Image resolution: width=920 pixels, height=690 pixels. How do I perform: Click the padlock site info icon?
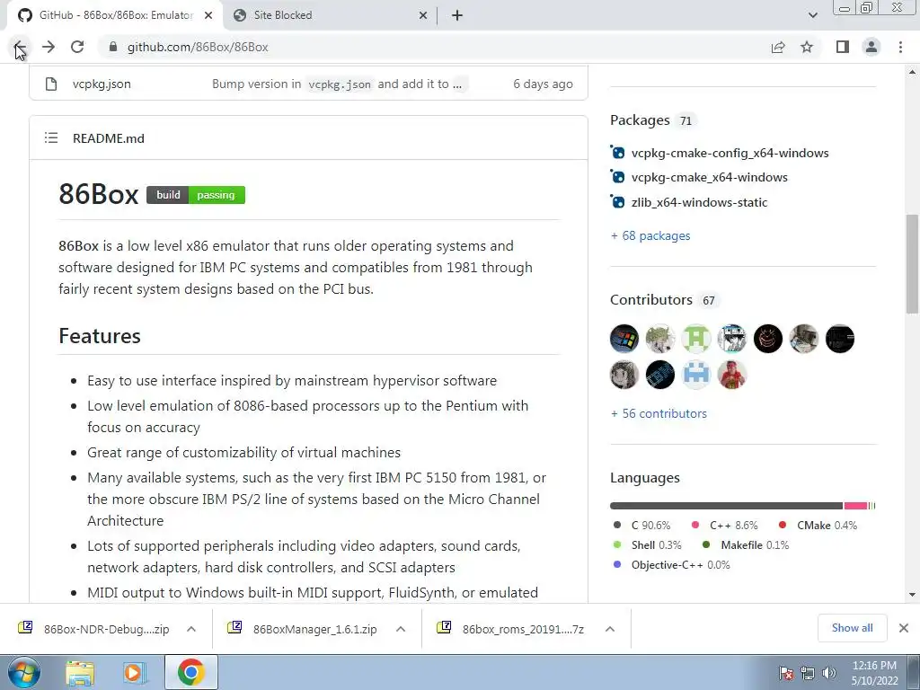pos(113,47)
